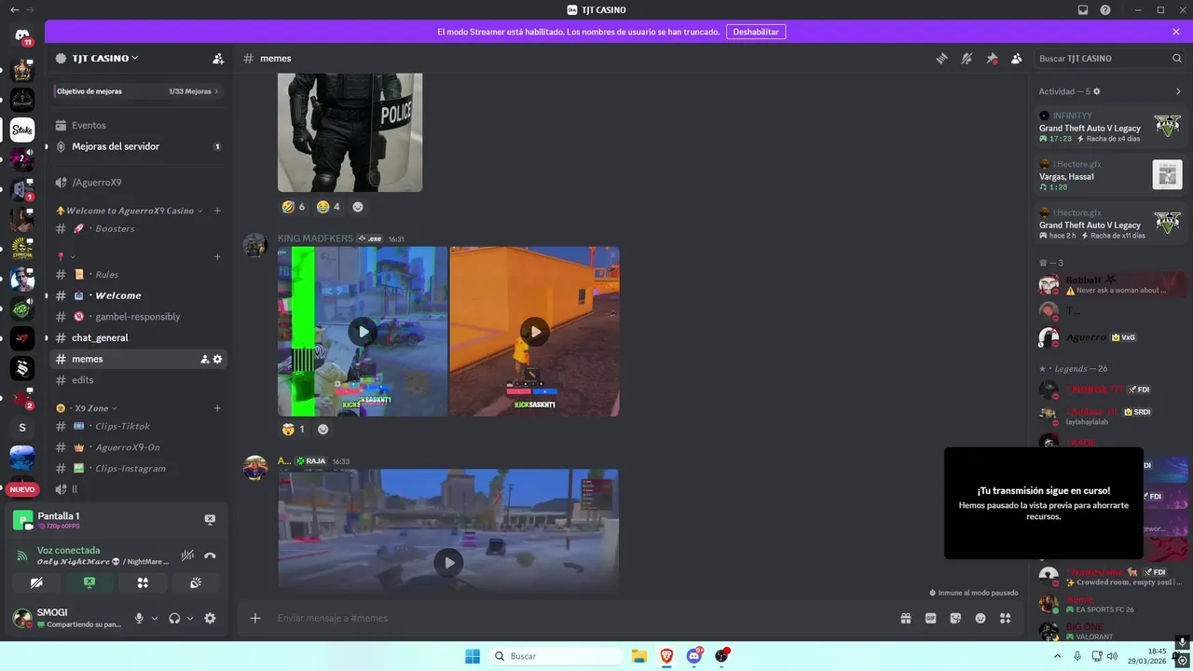
Task: Click the laughing emoji reaction with 6
Action: (294, 207)
